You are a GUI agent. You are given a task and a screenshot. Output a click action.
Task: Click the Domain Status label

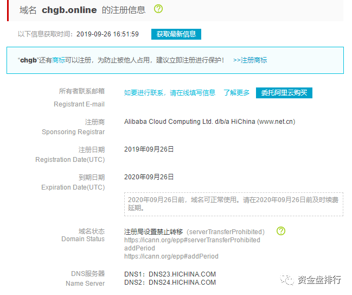click(x=83, y=239)
